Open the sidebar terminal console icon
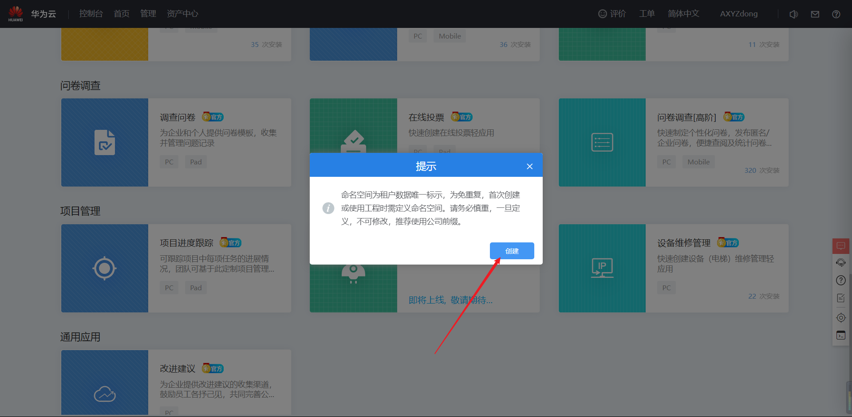This screenshot has height=417, width=852. [x=841, y=335]
